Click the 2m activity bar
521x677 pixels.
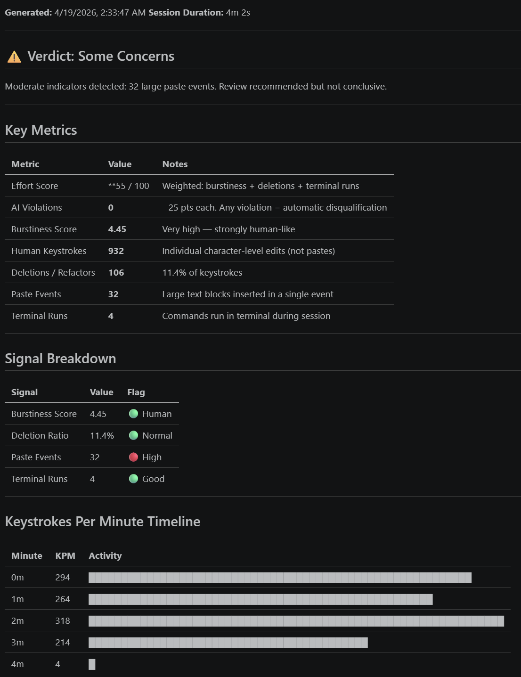coord(296,621)
